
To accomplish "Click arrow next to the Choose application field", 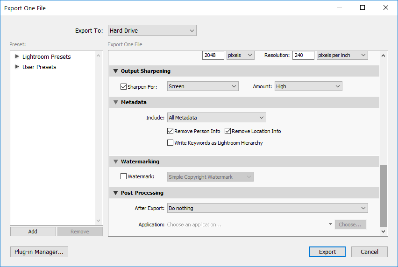I will point(330,225).
